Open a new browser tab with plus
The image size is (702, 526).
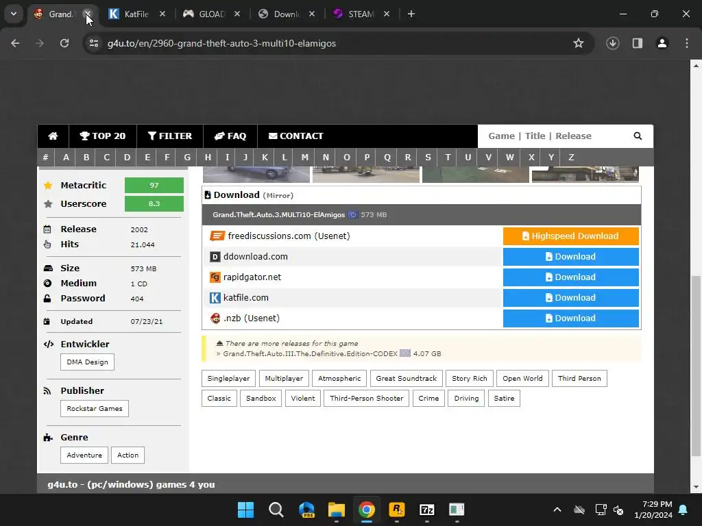[x=411, y=14]
